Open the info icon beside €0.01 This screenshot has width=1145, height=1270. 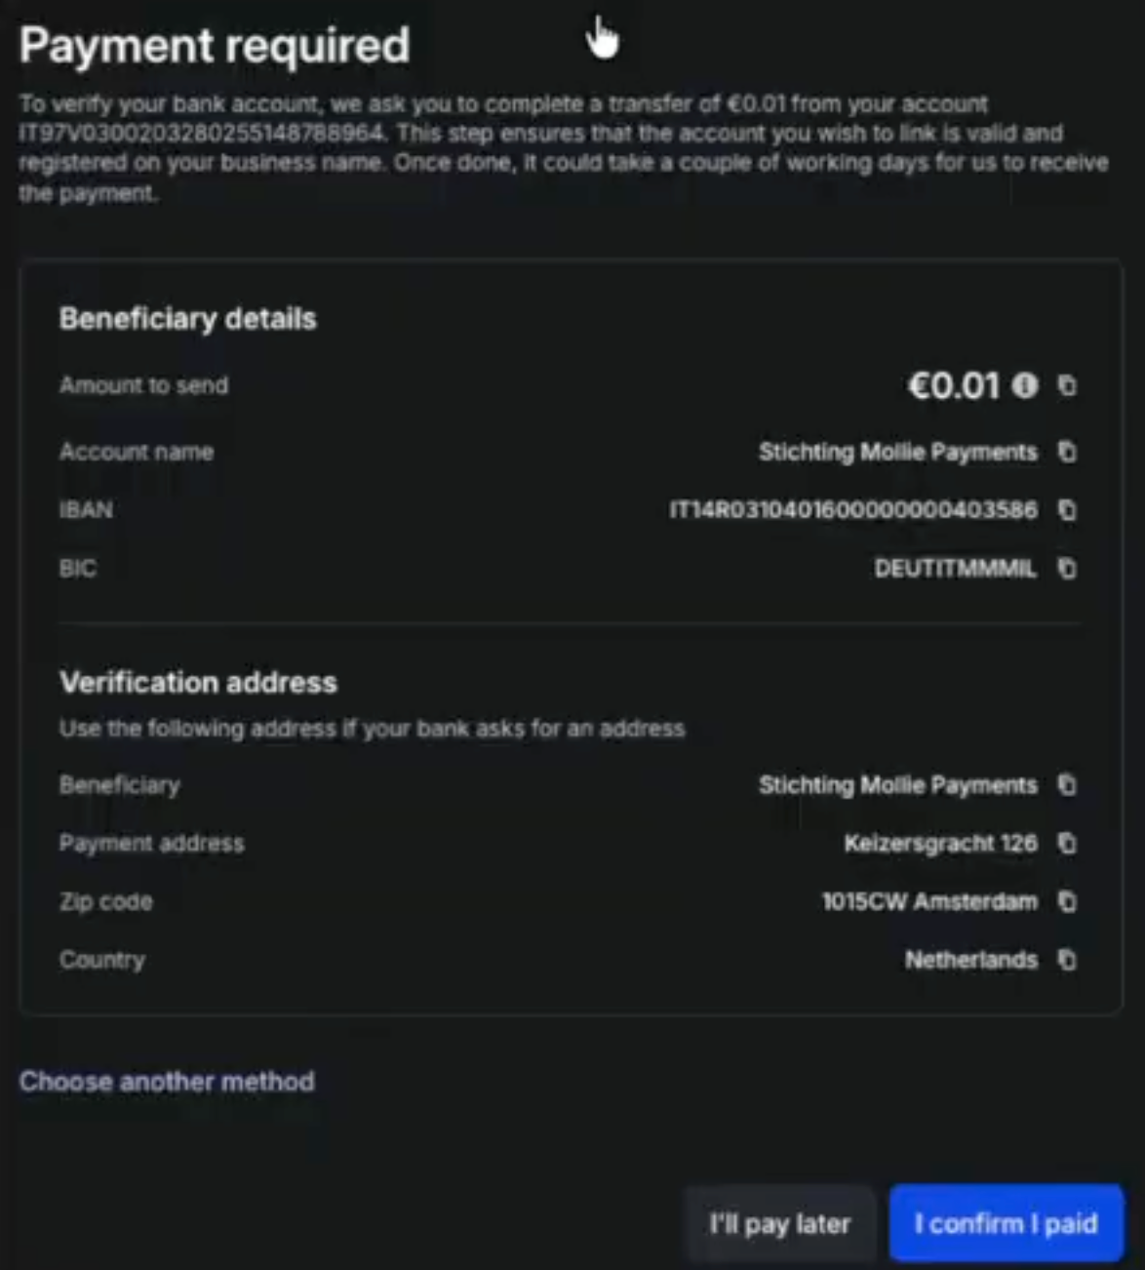pyautogui.click(x=1024, y=385)
